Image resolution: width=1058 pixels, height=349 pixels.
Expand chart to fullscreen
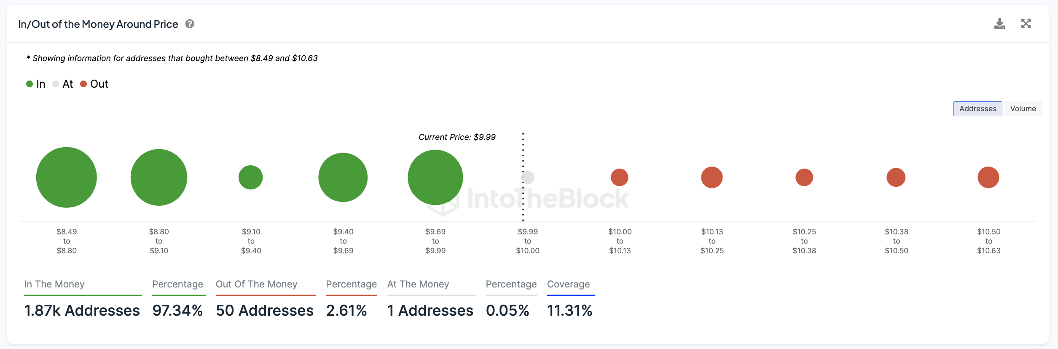click(1026, 24)
